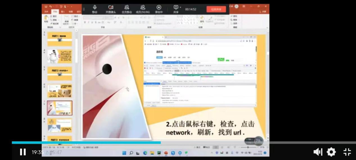Click meeting timer 00:14:52
Viewport: 356px width, 160px height.
[x=191, y=9]
